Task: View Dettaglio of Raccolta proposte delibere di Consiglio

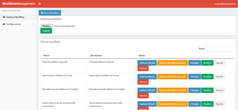Action: pyautogui.click(x=195, y=90)
